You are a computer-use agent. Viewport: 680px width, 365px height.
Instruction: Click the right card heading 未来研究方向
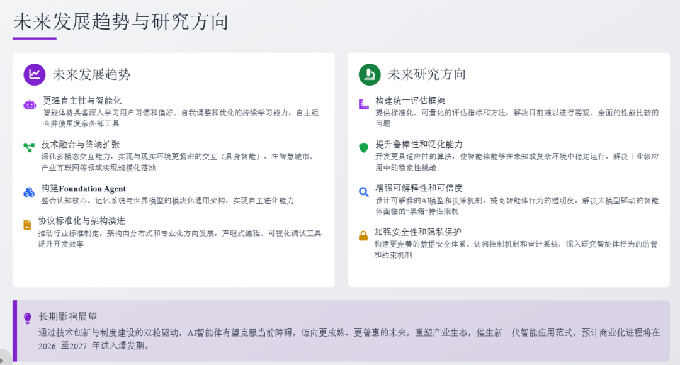(427, 74)
